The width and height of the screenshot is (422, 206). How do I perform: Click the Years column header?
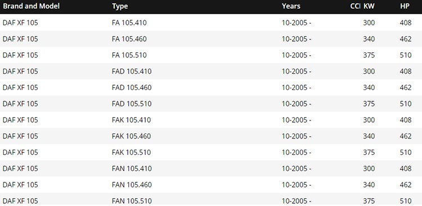tap(291, 6)
